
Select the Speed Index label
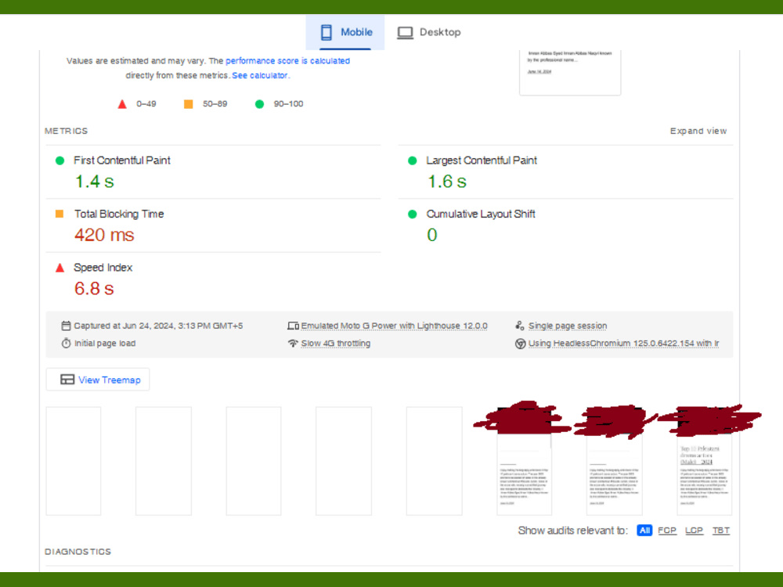pyautogui.click(x=103, y=268)
